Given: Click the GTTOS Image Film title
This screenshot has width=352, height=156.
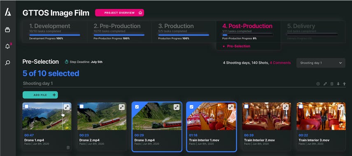Looking at the screenshot, I should [x=56, y=13].
